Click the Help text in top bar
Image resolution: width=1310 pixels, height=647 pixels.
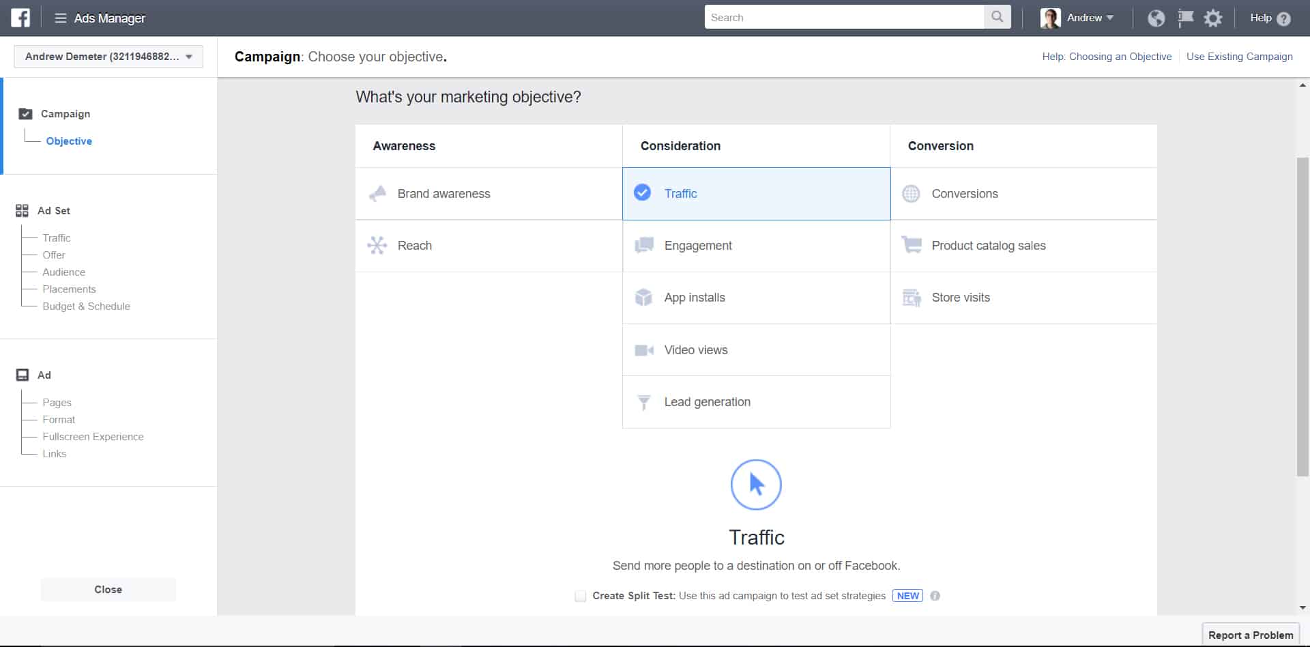click(1260, 18)
